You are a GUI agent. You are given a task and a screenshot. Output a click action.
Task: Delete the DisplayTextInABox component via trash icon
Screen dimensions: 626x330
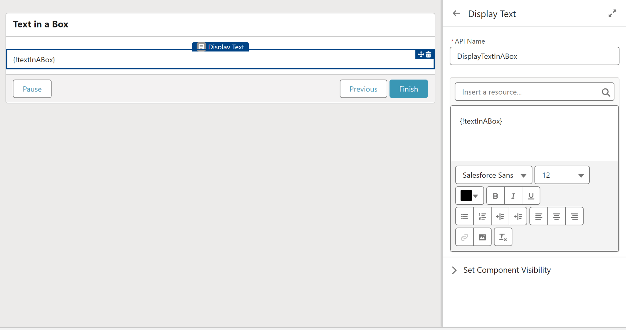pos(429,55)
